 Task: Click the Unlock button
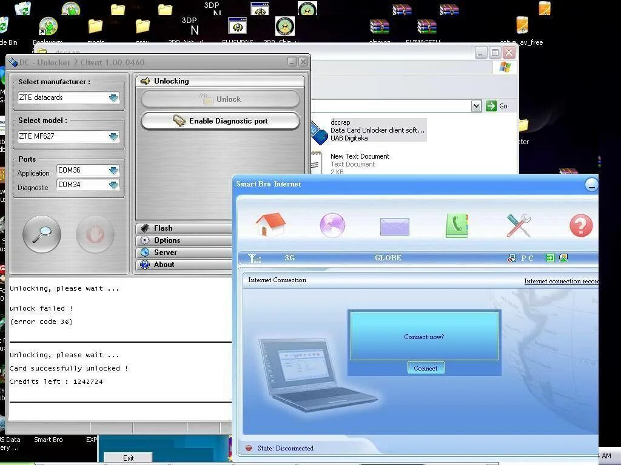tap(220, 99)
